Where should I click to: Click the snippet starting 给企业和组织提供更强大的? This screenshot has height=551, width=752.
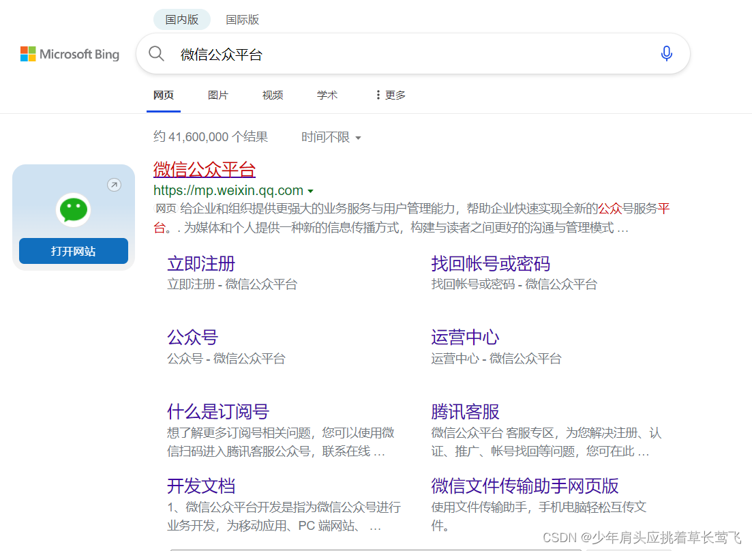pyautogui.click(x=412, y=218)
